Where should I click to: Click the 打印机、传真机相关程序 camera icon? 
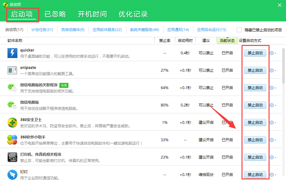tap(12, 157)
